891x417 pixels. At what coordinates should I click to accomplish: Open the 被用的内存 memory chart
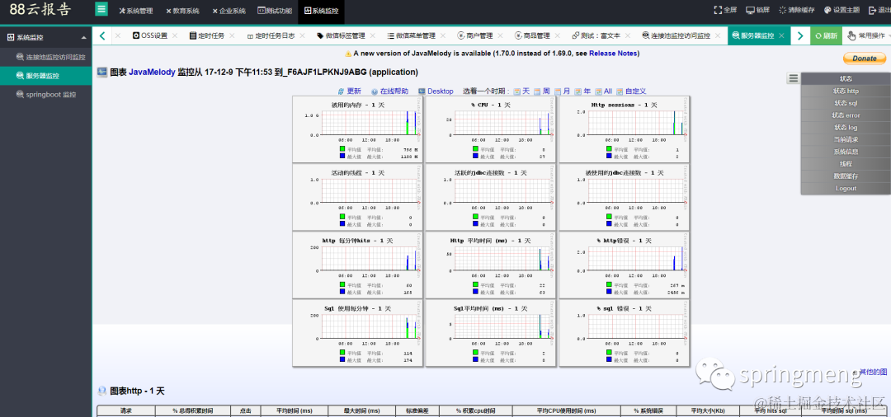358,129
